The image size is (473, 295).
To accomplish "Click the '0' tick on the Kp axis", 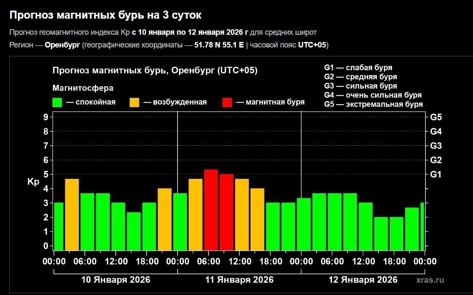I will 46,246.
